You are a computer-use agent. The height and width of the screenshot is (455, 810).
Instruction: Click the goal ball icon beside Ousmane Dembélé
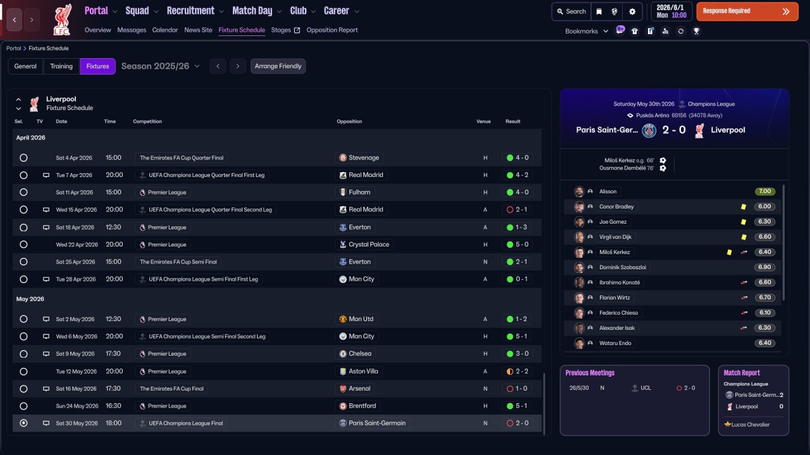[x=663, y=168]
